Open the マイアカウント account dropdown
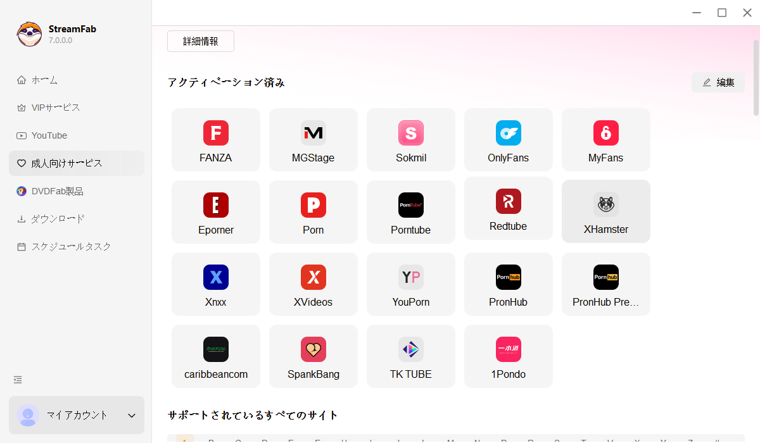Viewport: 760px width, 443px height. pyautogui.click(x=76, y=415)
